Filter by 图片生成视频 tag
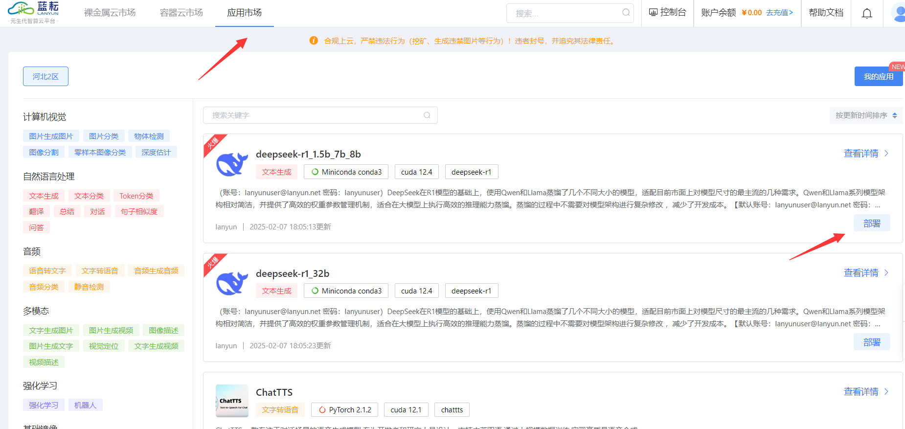 coord(111,331)
